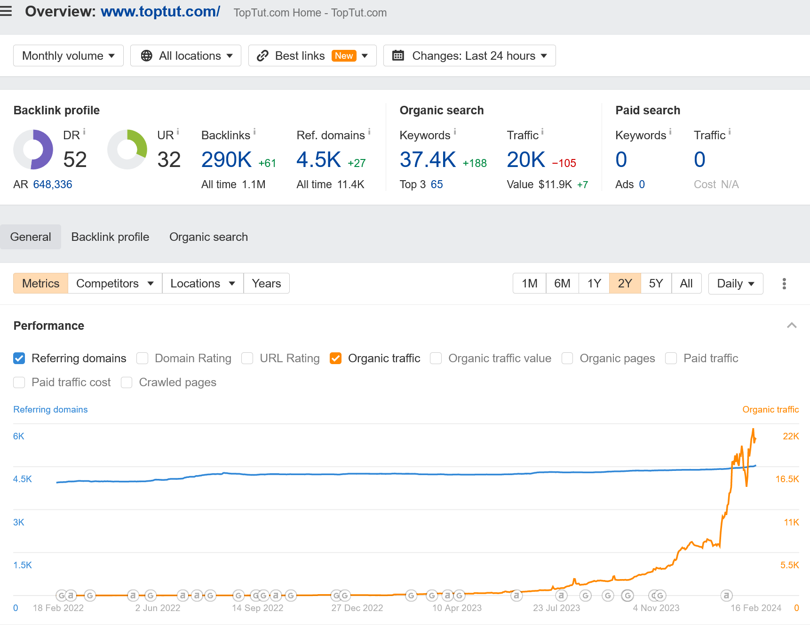810x636 pixels.
Task: Collapse the Performance section
Action: (x=792, y=325)
